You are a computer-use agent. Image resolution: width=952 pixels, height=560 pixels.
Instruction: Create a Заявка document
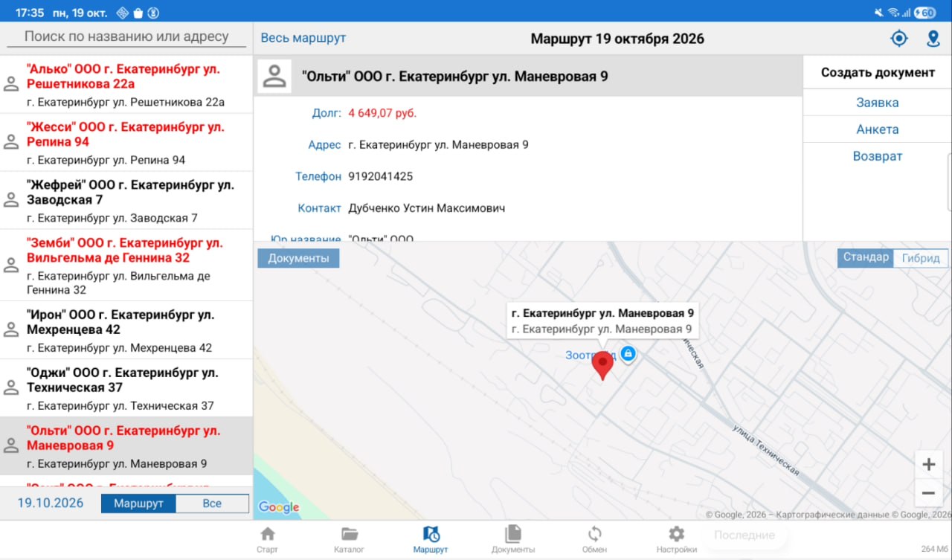click(x=878, y=103)
